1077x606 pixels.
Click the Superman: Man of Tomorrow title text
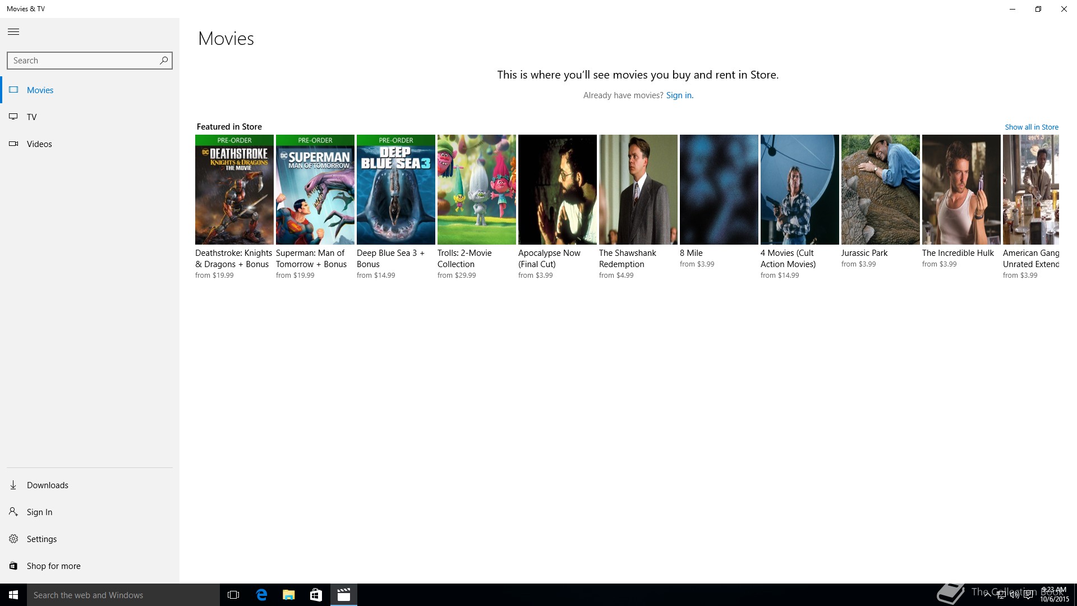point(311,259)
